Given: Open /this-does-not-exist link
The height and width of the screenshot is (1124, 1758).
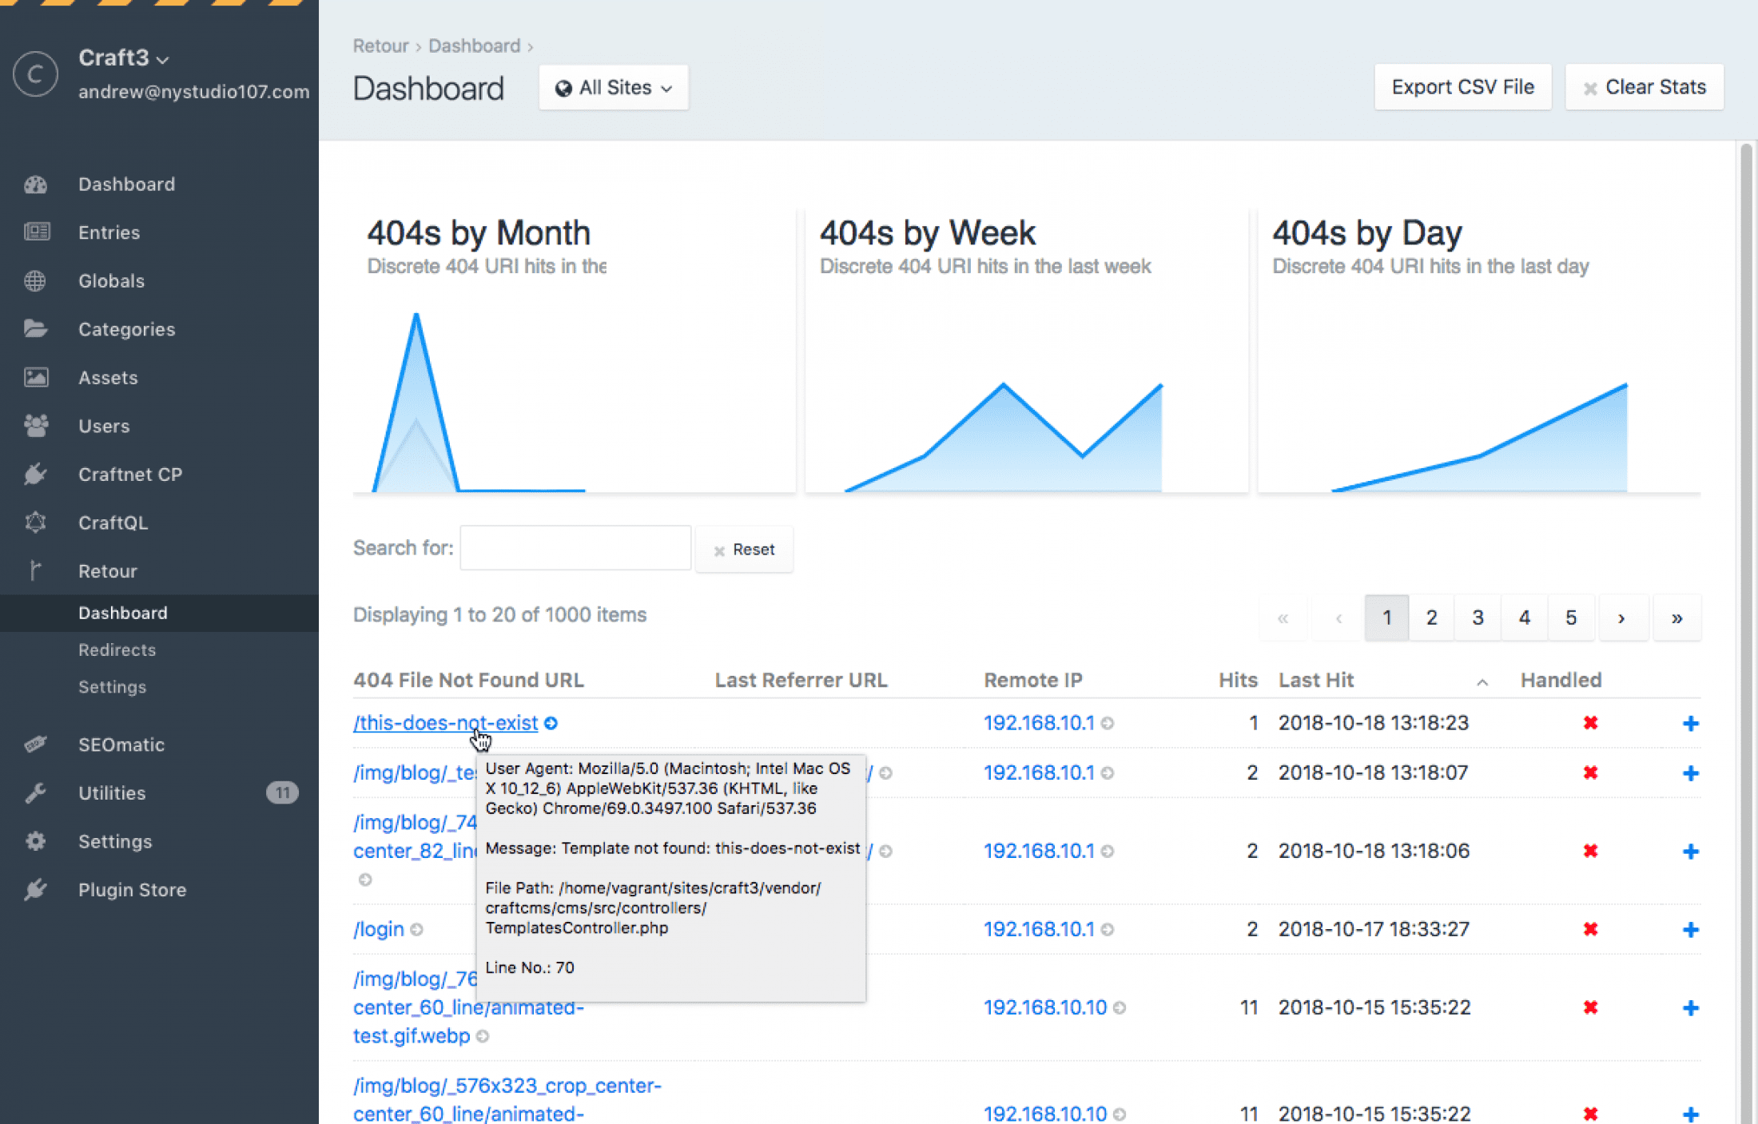Looking at the screenshot, I should 446,723.
